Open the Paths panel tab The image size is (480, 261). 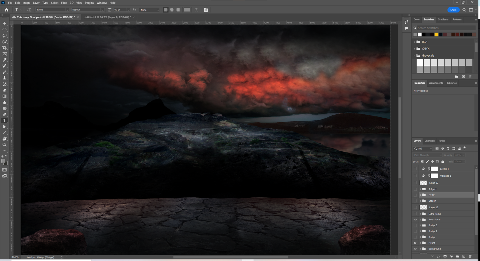point(442,141)
